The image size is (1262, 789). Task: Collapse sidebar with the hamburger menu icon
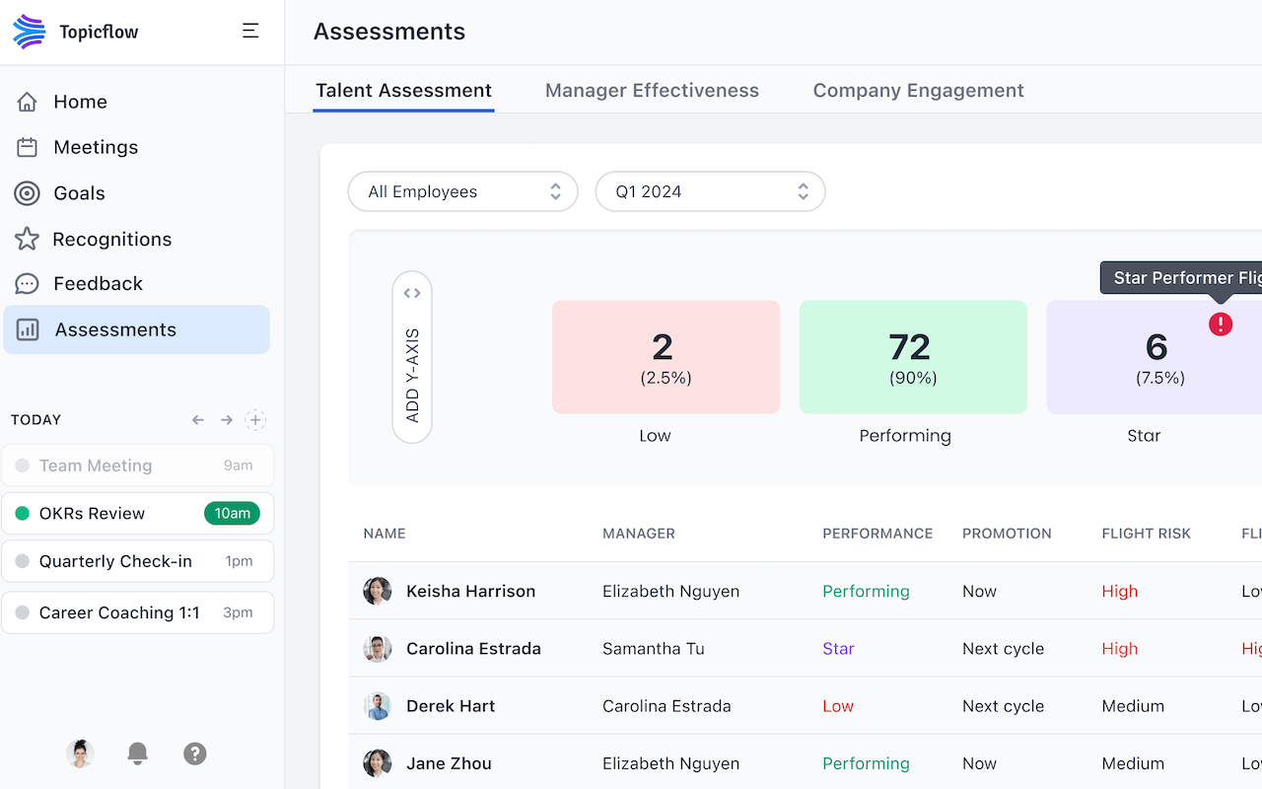(x=250, y=32)
